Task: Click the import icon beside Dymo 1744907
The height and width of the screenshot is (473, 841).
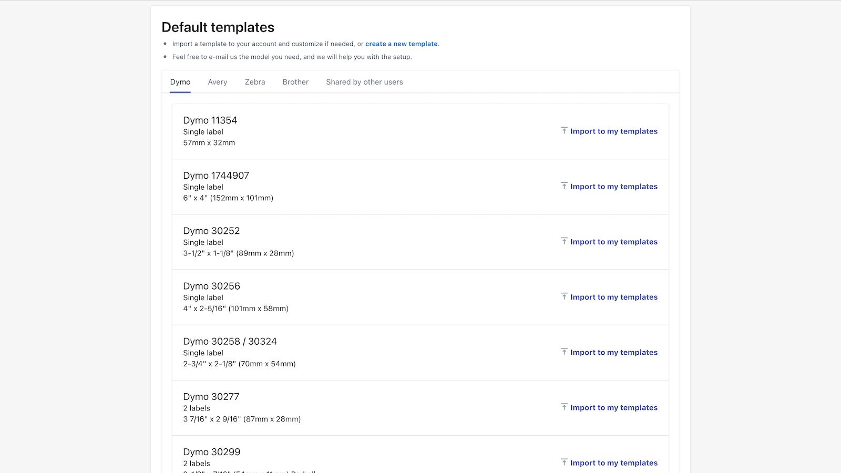Action: tap(564, 186)
